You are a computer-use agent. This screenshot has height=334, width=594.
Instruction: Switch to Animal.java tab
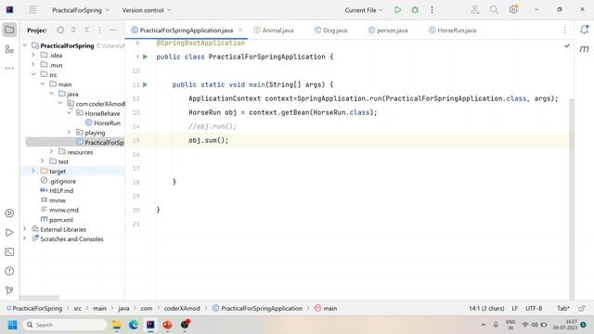(x=274, y=31)
